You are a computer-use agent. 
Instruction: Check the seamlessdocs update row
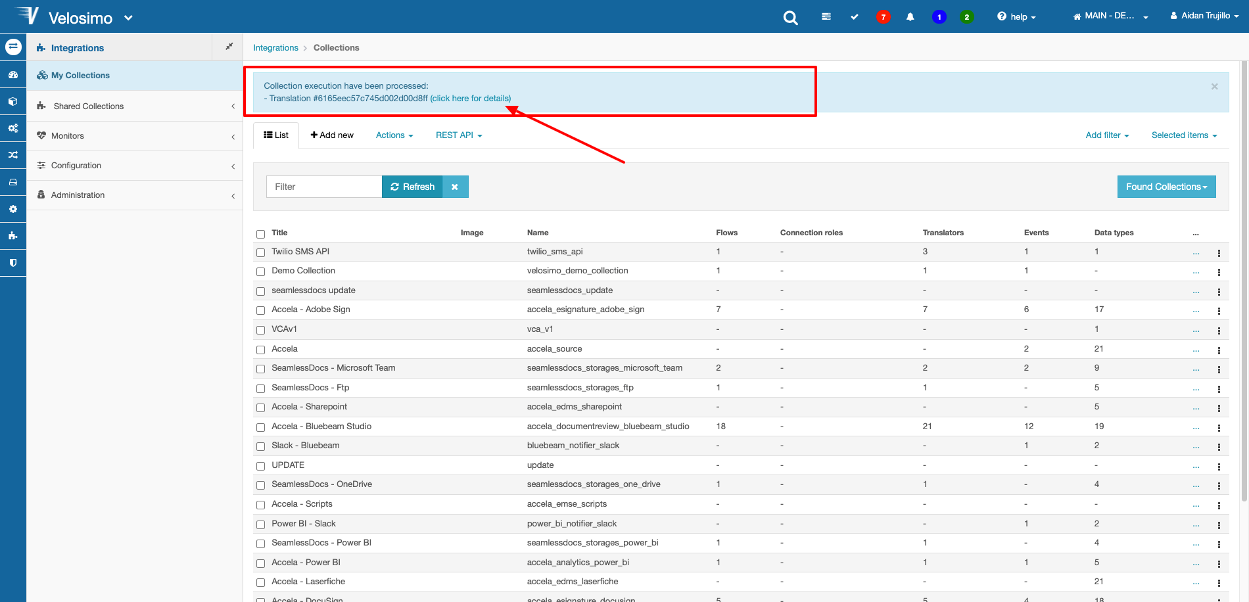pyautogui.click(x=260, y=291)
